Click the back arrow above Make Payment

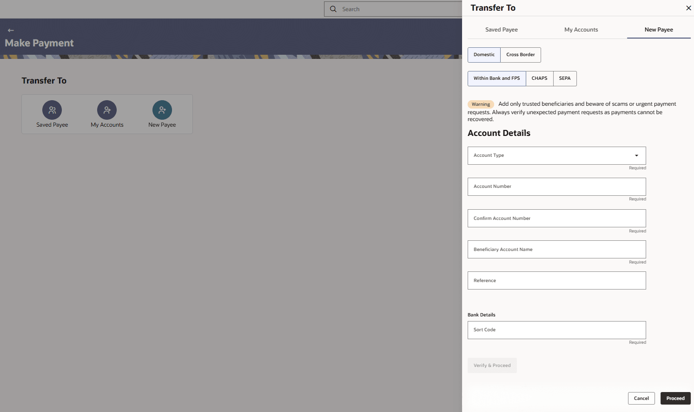(x=11, y=30)
